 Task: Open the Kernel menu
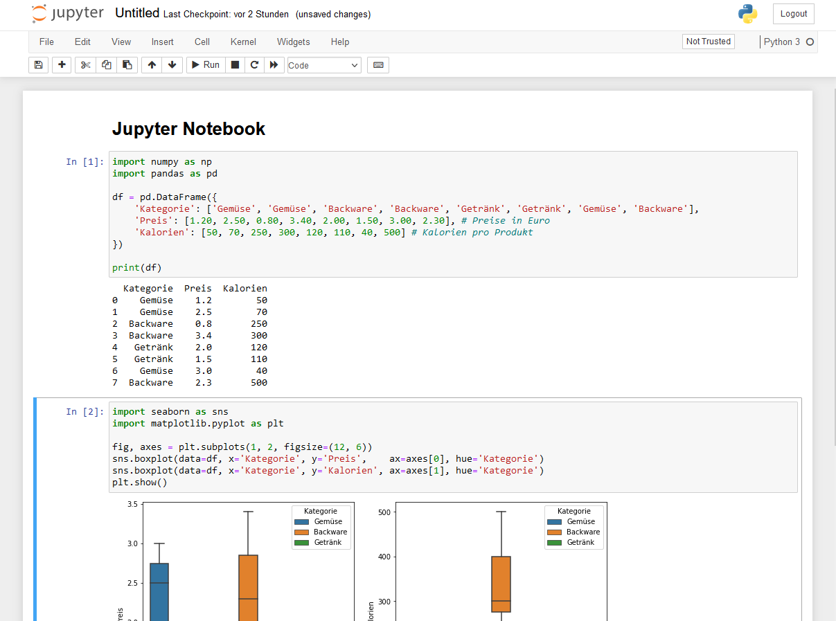pos(243,42)
